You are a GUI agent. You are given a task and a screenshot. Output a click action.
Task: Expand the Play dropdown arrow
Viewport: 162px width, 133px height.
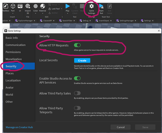(x=68, y=13)
